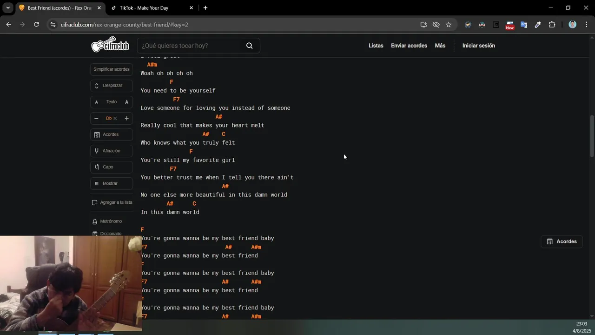
Task: Open Enviar acordes in the header
Action: coord(409,46)
